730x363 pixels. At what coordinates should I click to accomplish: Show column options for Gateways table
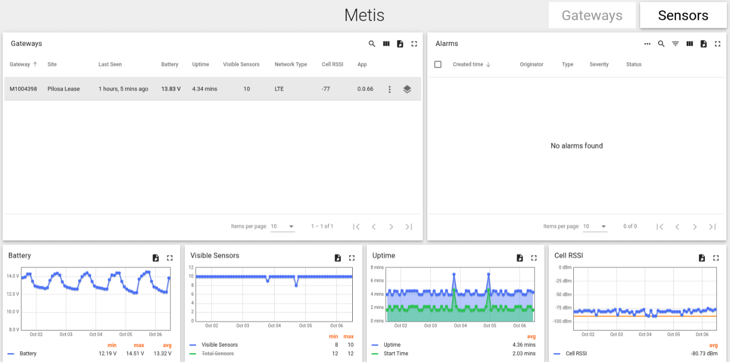[386, 44]
